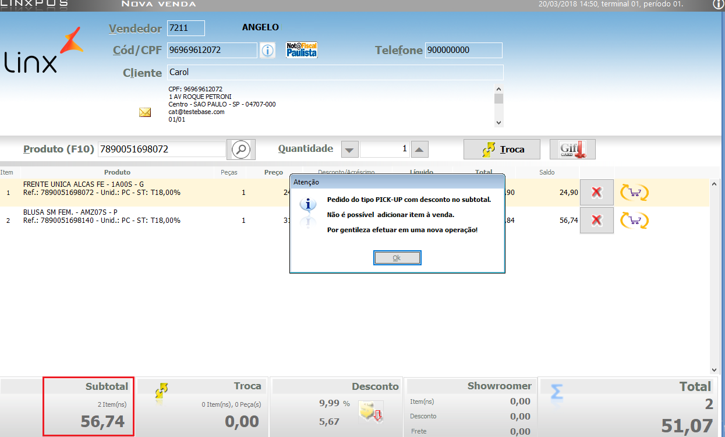The image size is (725, 437).
Task: Decrease quantity with down arrow
Action: 349,150
